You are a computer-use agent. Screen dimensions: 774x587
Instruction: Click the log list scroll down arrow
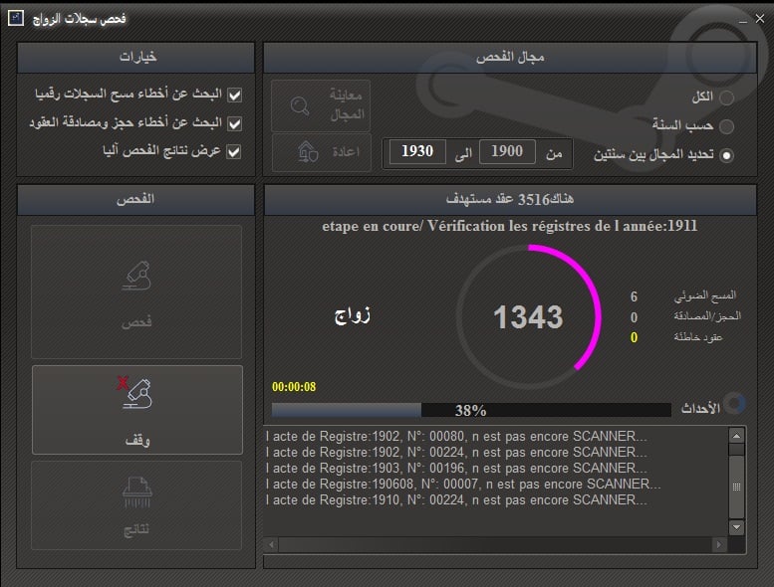(x=737, y=526)
